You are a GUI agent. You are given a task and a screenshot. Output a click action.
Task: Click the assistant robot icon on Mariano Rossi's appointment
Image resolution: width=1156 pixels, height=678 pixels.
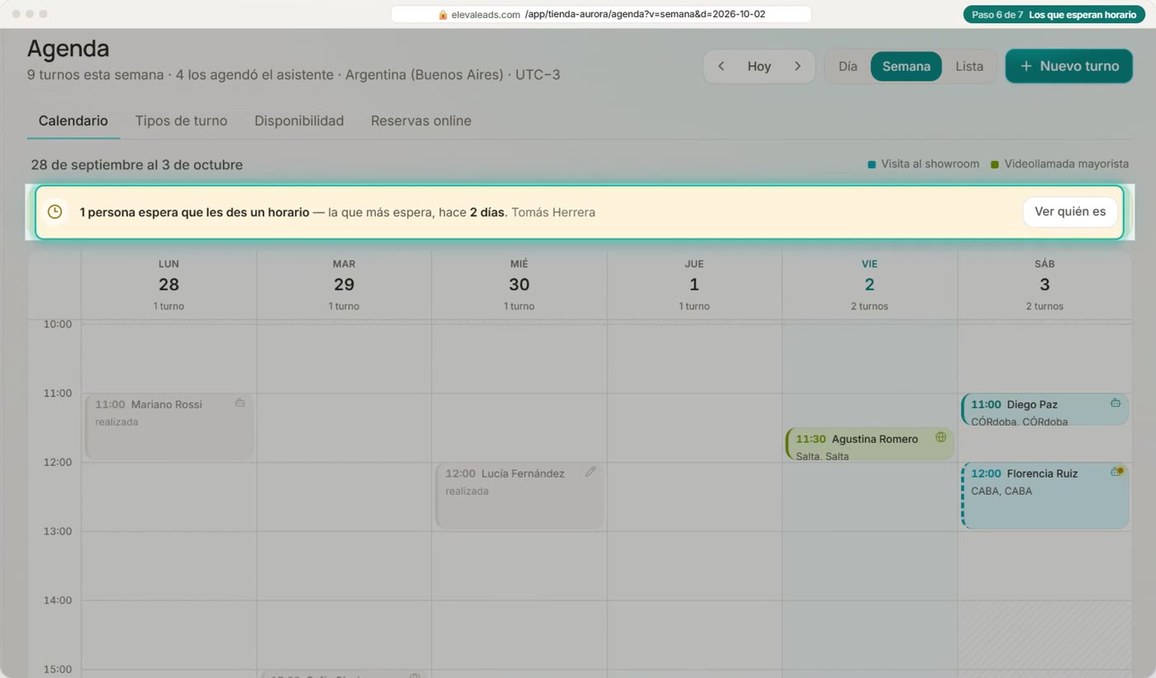pyautogui.click(x=239, y=403)
